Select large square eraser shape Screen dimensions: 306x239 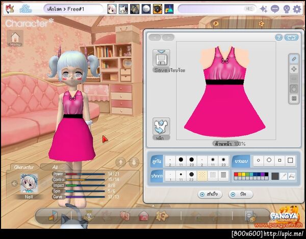[x=290, y=161]
